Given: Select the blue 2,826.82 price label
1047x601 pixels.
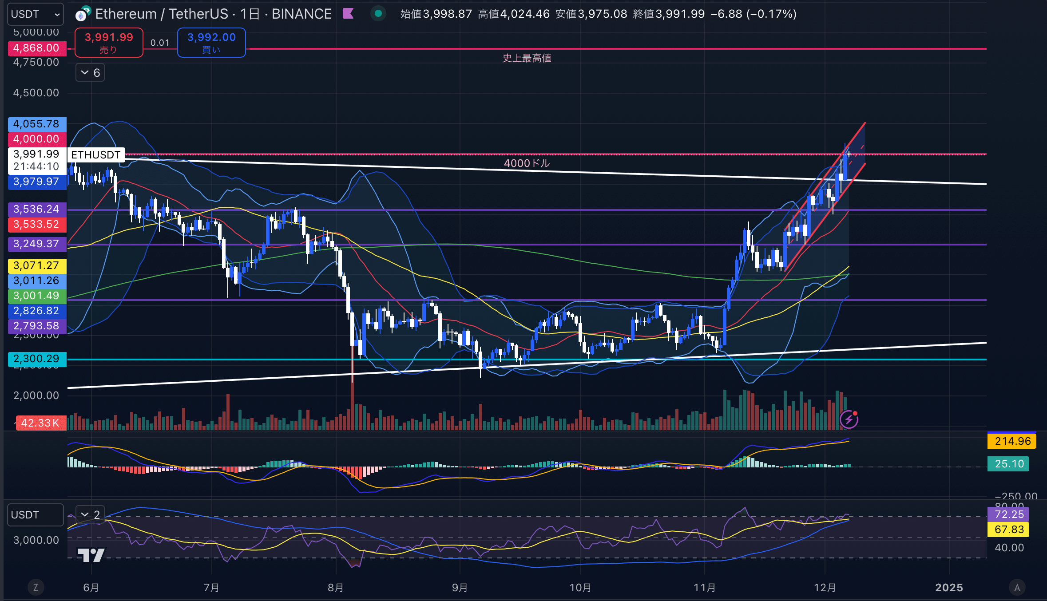Looking at the screenshot, I should [x=37, y=311].
